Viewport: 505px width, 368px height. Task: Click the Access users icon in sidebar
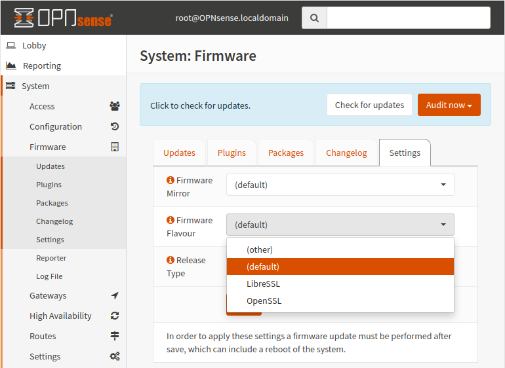[115, 106]
